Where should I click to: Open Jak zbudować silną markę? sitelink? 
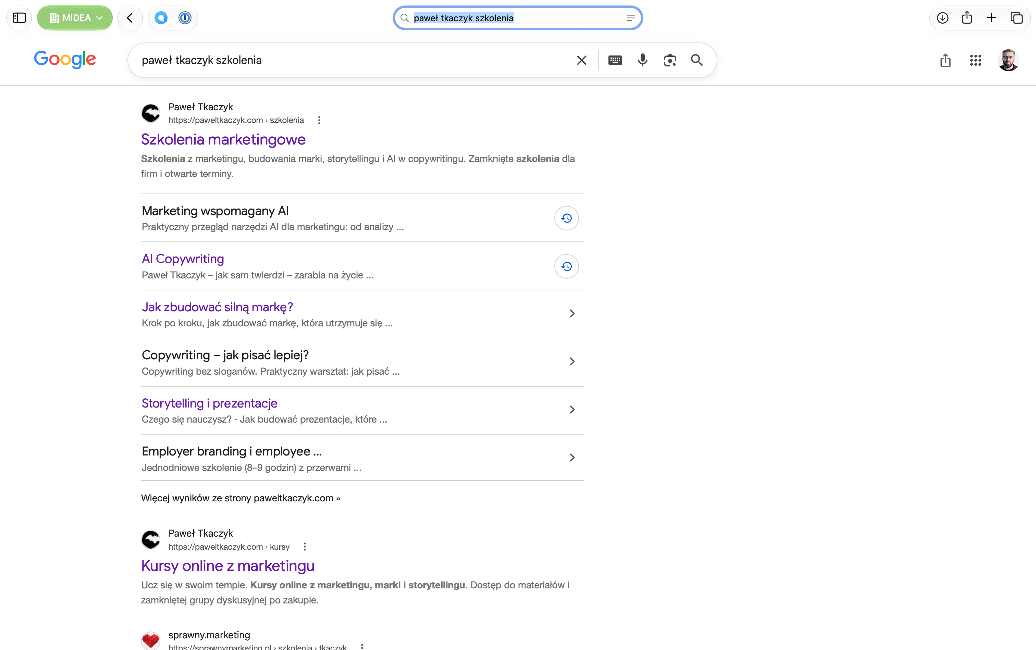(217, 307)
